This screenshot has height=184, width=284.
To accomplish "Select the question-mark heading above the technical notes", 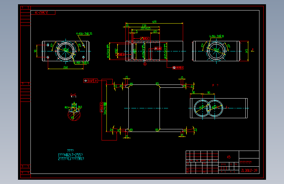I will coord(70,151).
